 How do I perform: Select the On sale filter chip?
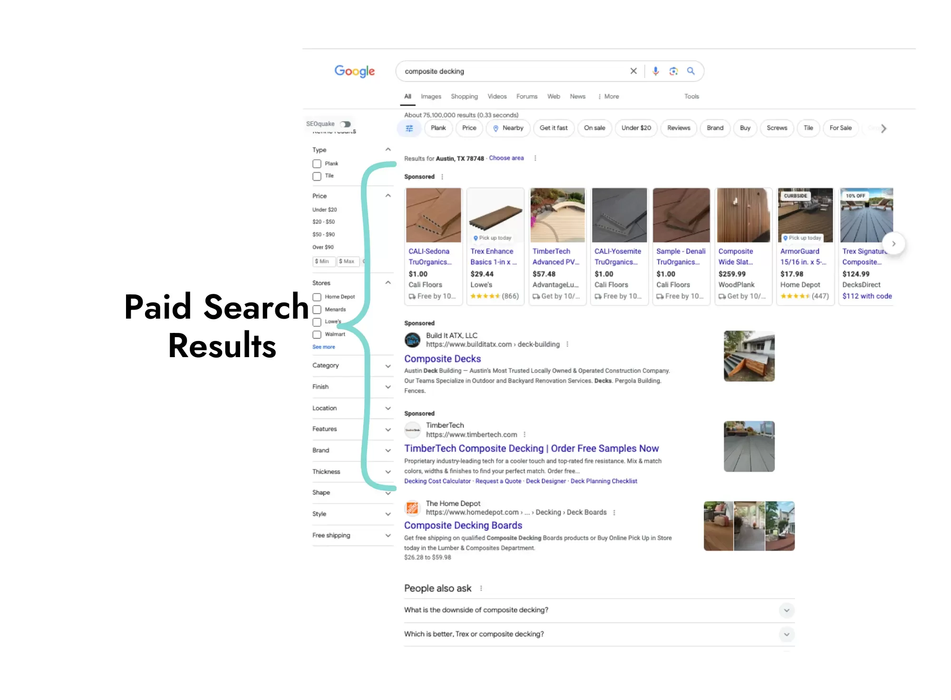[594, 128]
